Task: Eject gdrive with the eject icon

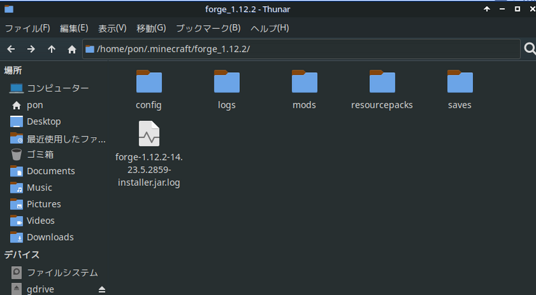Action: click(x=102, y=289)
